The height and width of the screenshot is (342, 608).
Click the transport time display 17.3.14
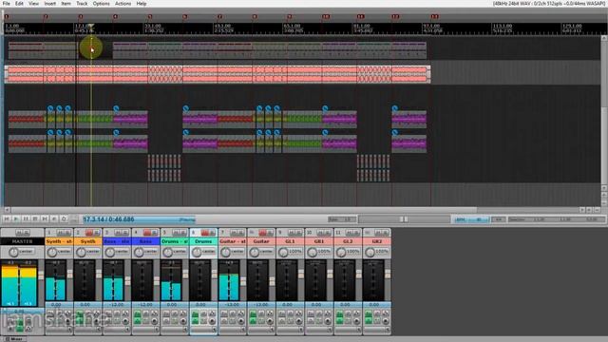tap(139, 219)
